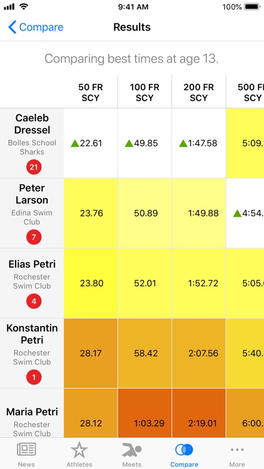Select the 200 FR SCY column header
The width and height of the screenshot is (264, 469).
click(199, 93)
